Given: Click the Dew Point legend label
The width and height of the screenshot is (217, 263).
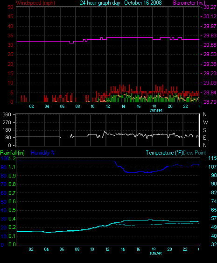Looking at the screenshot, I should pyautogui.click(x=195, y=153).
